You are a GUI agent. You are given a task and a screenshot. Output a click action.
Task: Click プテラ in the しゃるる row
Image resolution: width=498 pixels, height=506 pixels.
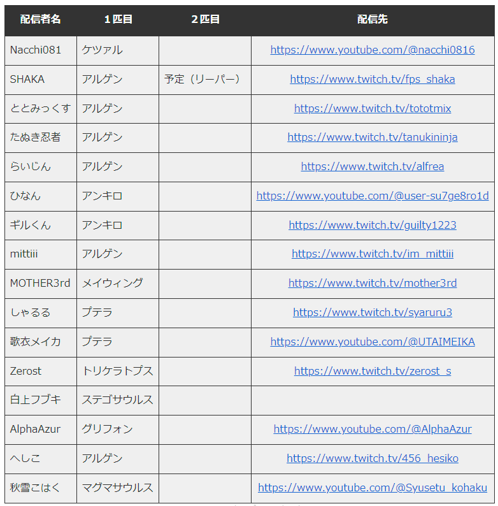[97, 313]
